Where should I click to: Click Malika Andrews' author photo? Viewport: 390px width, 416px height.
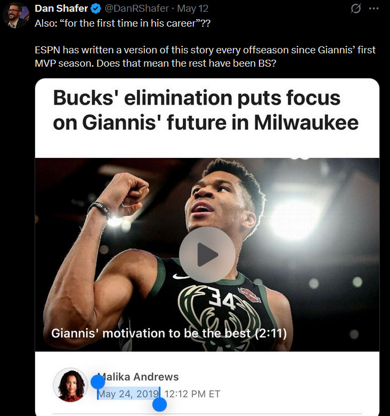tap(70, 385)
